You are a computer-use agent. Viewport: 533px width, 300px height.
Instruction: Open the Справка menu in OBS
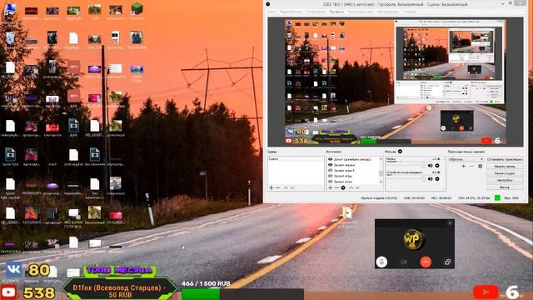(410, 12)
